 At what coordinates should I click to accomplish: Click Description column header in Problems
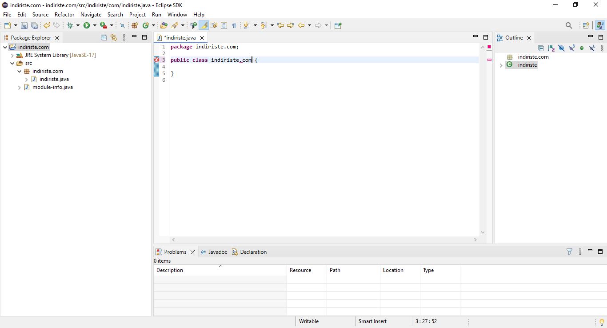220,270
